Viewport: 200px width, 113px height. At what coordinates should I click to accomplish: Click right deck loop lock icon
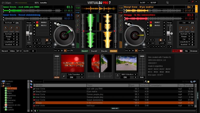click(x=160, y=40)
